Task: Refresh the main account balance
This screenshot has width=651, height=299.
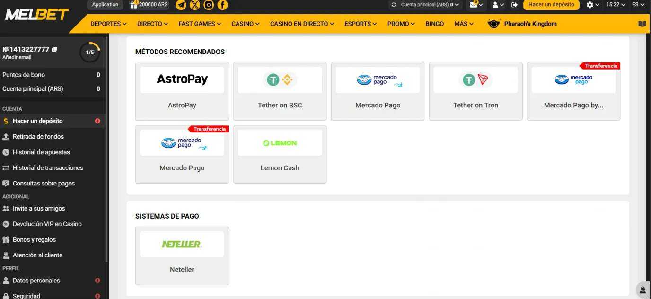Action: click(x=394, y=5)
